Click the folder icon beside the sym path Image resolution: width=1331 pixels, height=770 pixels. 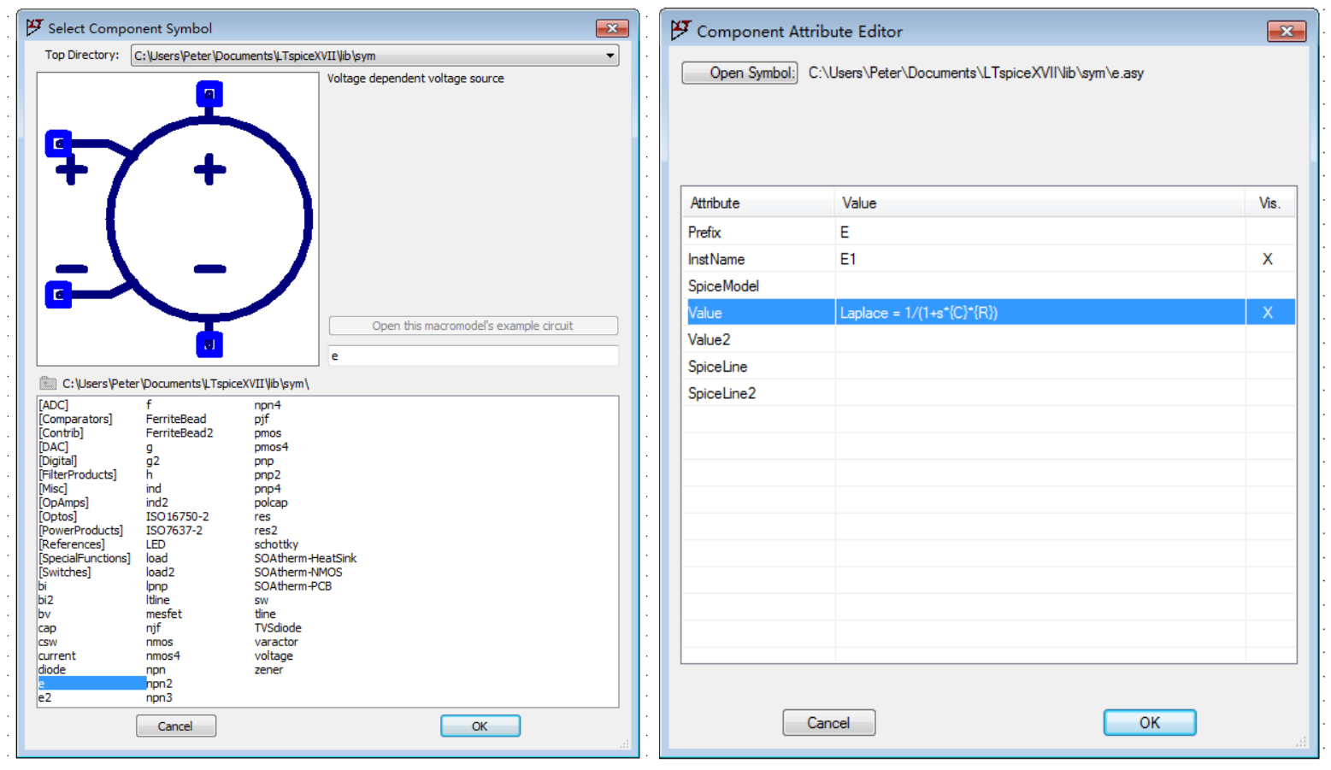pos(48,384)
